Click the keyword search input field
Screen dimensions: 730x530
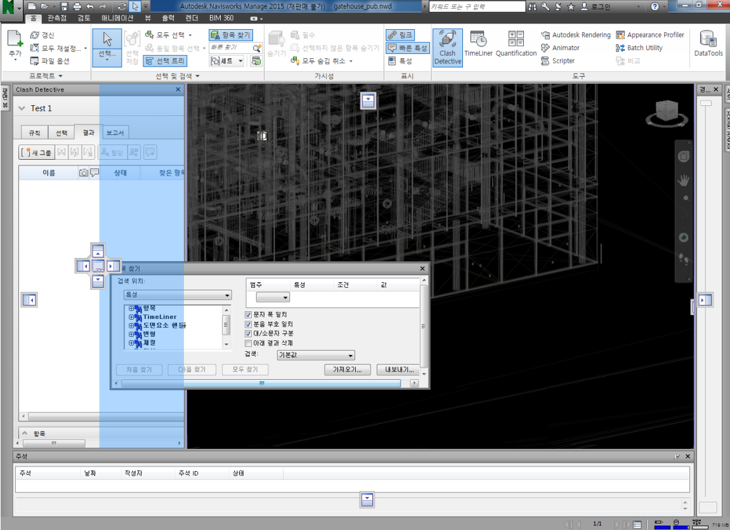coord(476,6)
